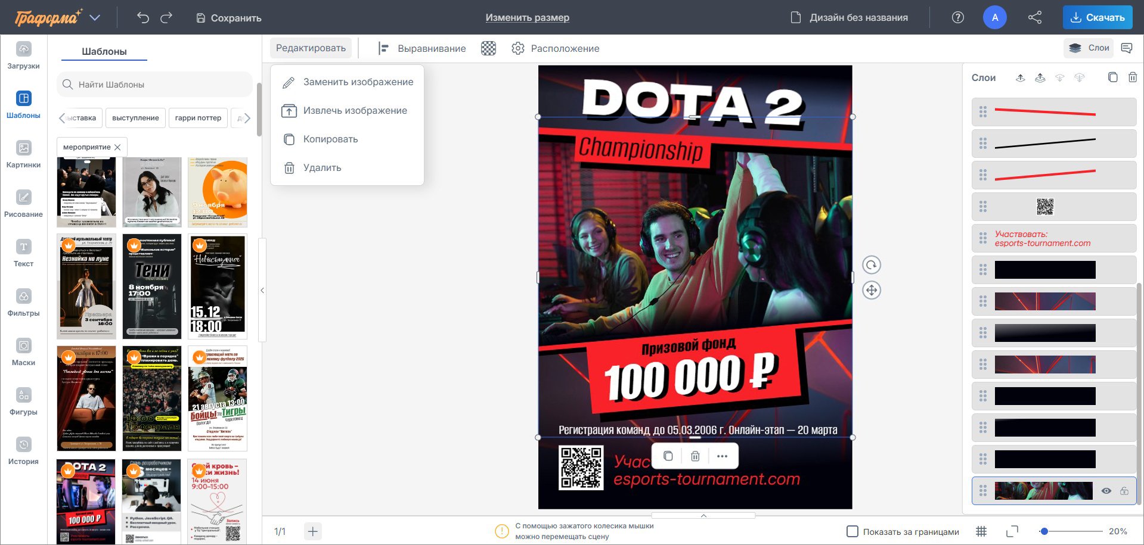Open the История history panel
This screenshot has height=545, width=1144.
23,451
